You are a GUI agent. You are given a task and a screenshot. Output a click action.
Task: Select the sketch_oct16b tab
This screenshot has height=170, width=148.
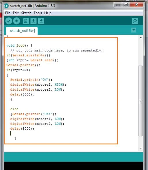[x=22, y=31]
